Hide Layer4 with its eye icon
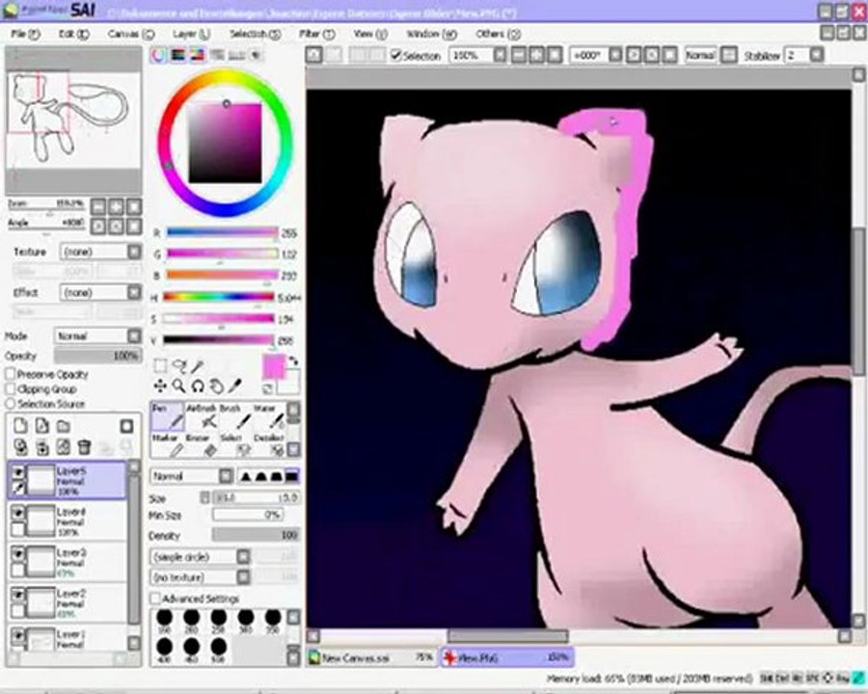Image resolution: width=868 pixels, height=694 pixels. tap(18, 513)
